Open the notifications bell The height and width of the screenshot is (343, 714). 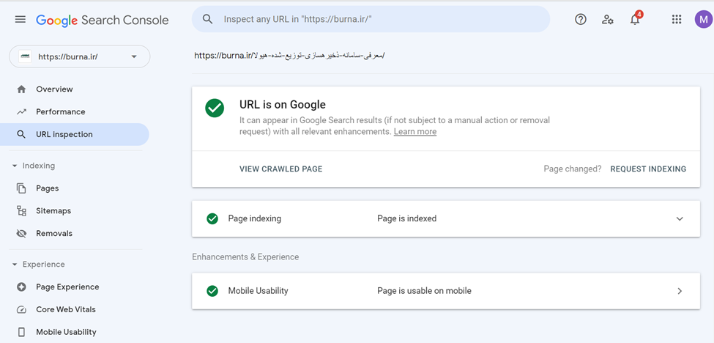click(x=635, y=20)
